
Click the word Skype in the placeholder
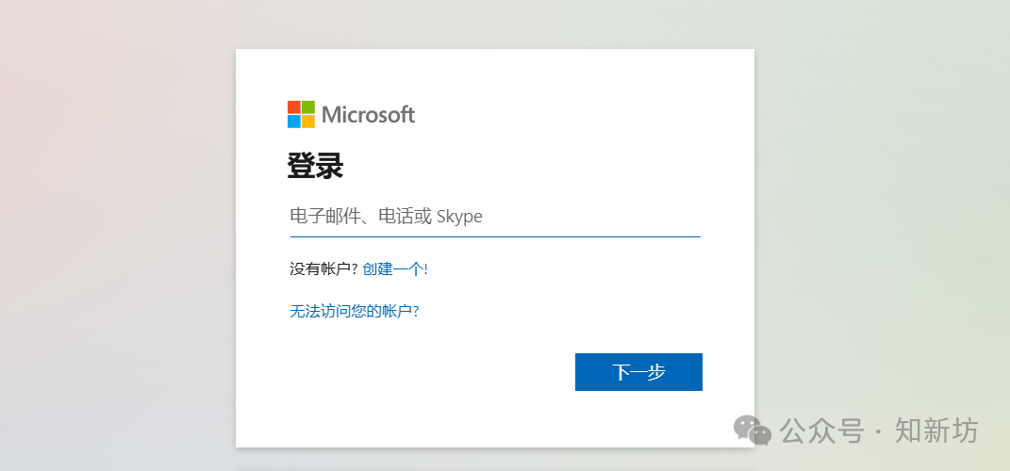(x=459, y=217)
